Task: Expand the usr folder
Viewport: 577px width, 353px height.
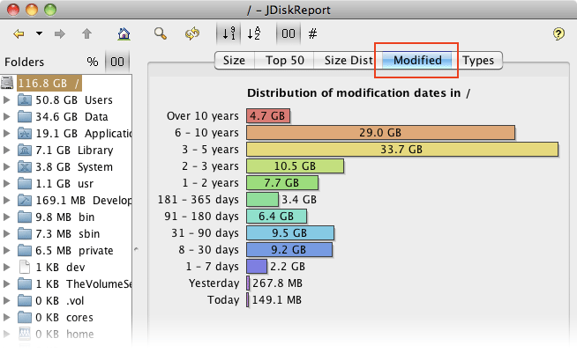Action: point(6,184)
